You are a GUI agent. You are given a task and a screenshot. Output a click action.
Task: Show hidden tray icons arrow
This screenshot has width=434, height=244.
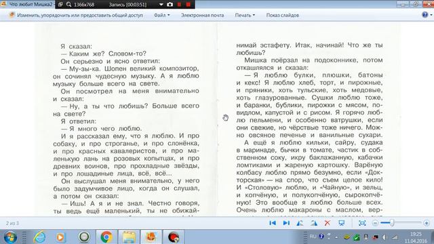[336, 237]
